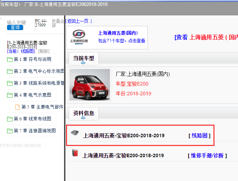Open chapter 第 4 章 电气示意图
This screenshot has width=238, height=181.
click(x=33, y=95)
